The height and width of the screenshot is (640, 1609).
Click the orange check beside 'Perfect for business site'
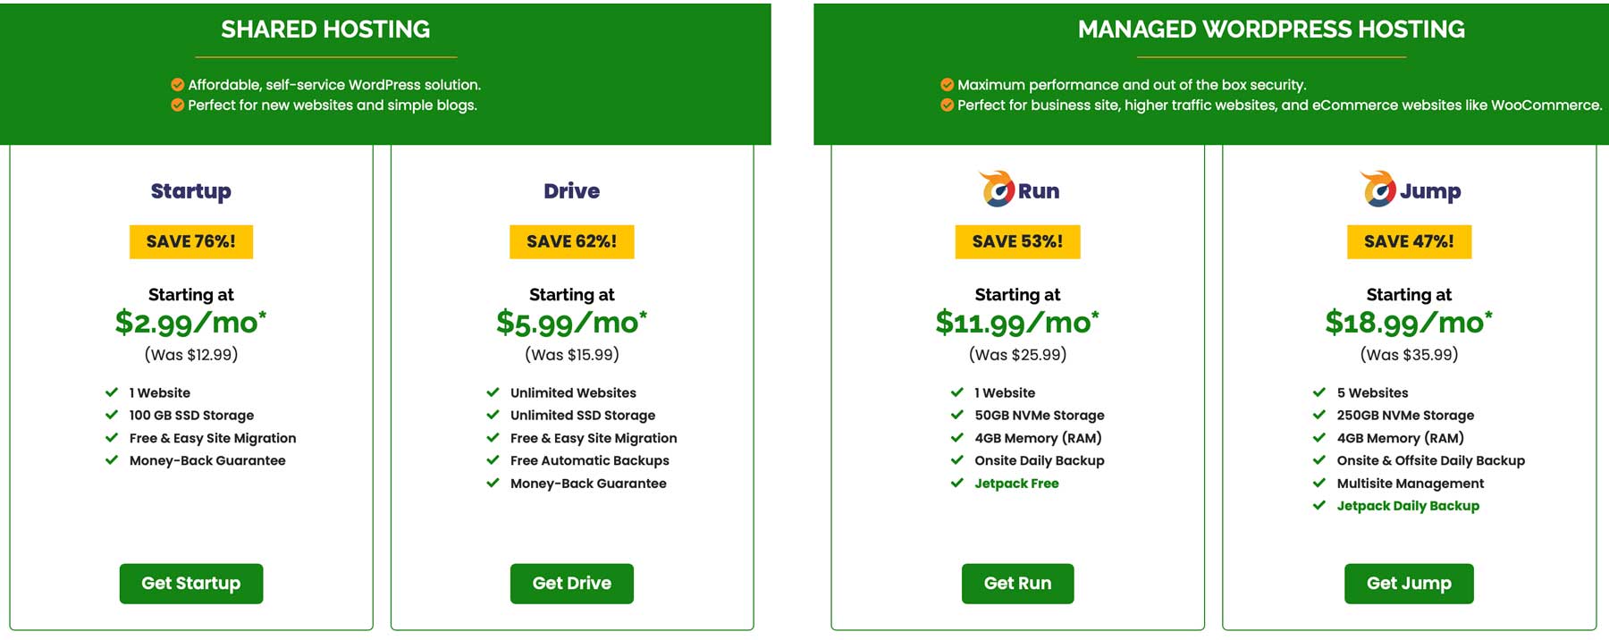948,105
